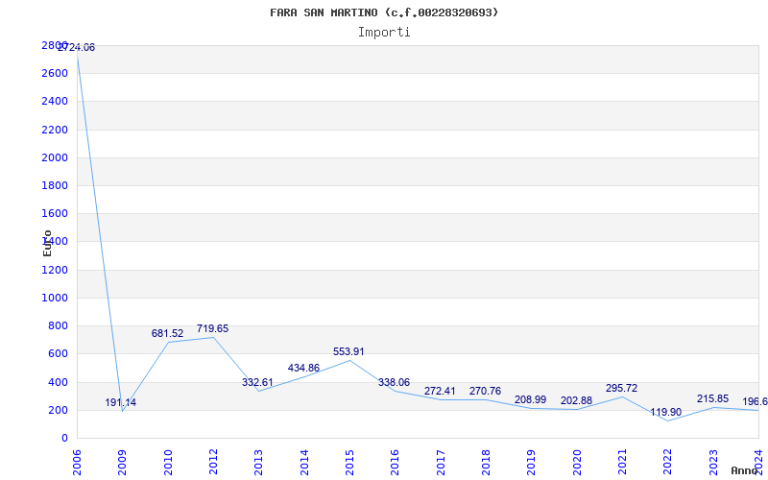Click the 2017 x-axis year label
The width and height of the screenshot is (768, 480).
[441, 462]
